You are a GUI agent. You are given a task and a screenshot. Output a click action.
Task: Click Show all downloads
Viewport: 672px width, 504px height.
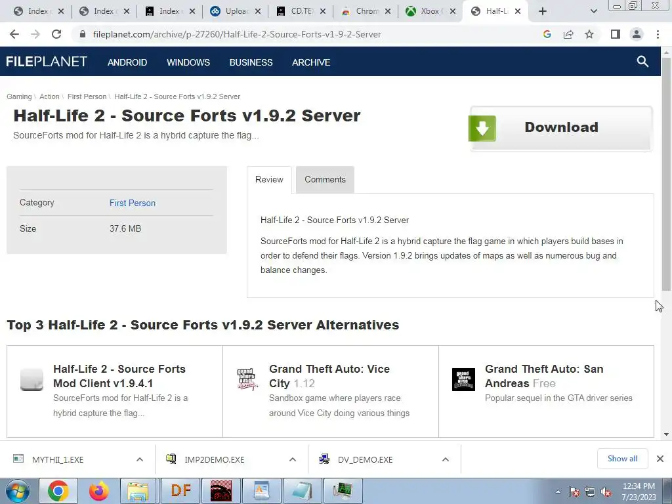tap(622, 459)
